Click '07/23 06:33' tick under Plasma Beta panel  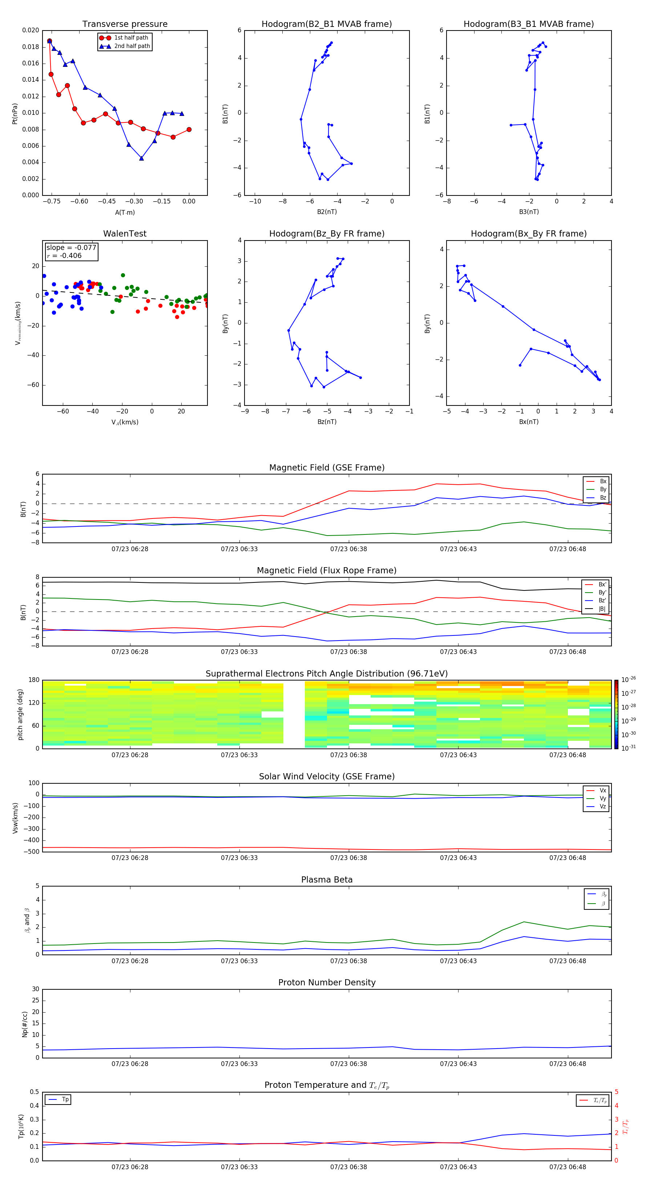point(239,961)
